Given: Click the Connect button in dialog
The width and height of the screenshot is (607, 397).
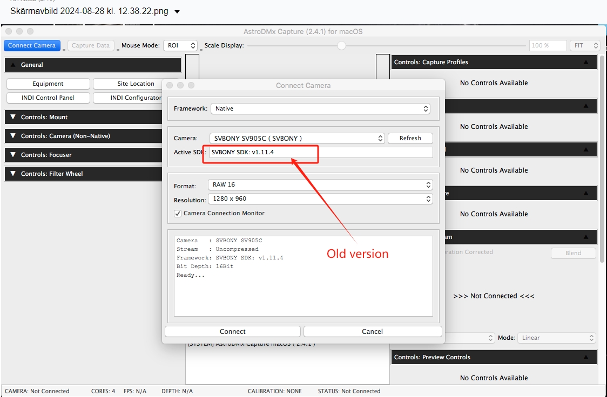Looking at the screenshot, I should tap(233, 331).
